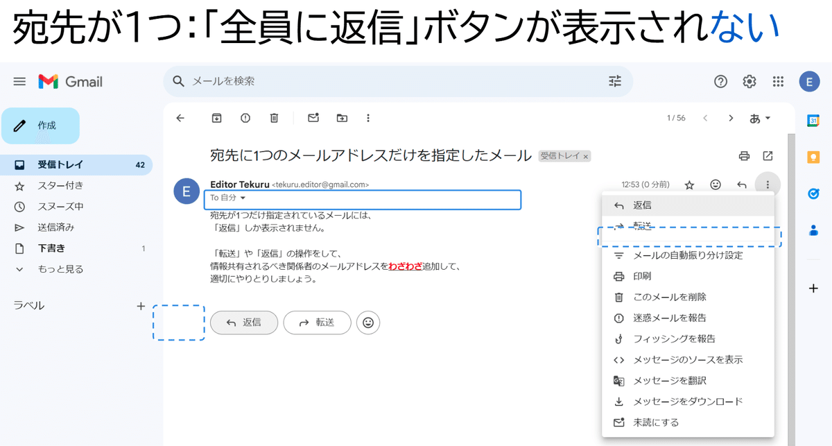
Task: Click the 返信 reply button
Action: click(x=244, y=323)
